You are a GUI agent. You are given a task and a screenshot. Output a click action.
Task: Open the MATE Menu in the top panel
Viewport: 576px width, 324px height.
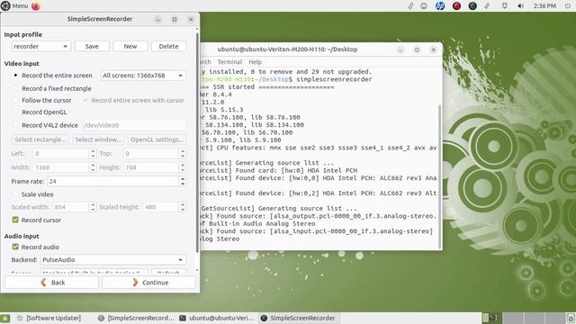point(14,6)
